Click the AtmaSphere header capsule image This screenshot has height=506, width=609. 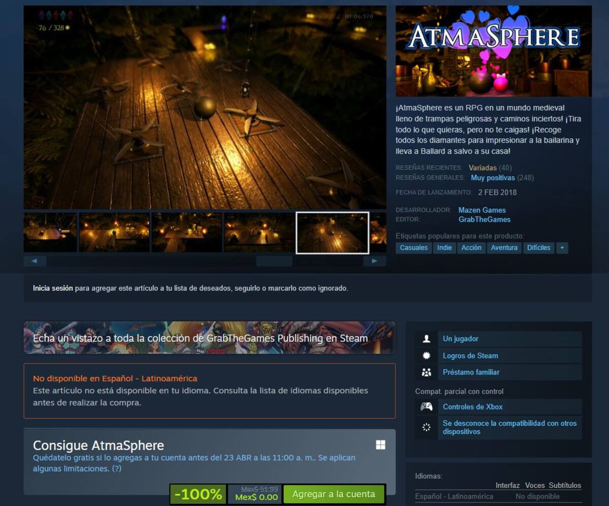493,51
